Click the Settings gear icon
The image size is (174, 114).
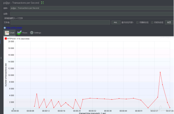click(x=32, y=33)
